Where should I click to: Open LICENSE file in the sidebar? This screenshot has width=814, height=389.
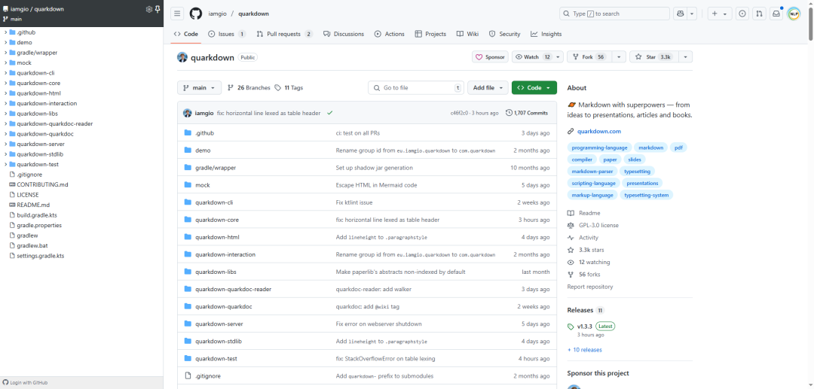(28, 195)
